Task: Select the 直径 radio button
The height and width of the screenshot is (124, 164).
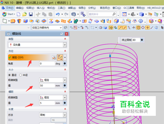Action: 10,75
